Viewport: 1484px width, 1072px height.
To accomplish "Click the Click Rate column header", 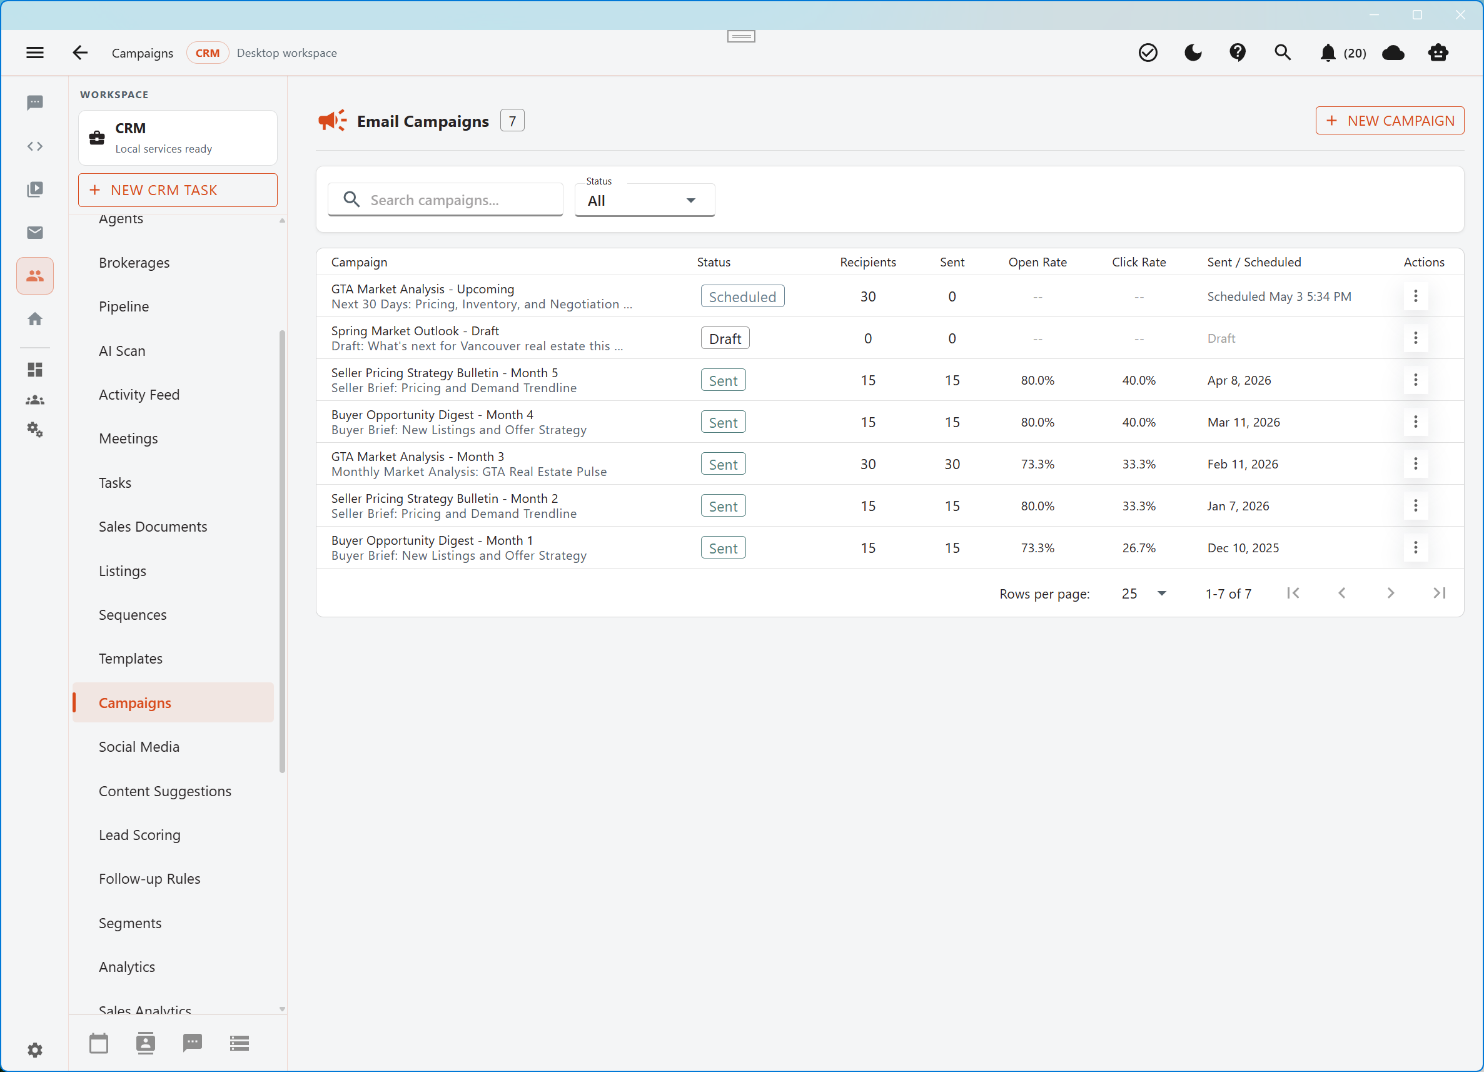I will pos(1139,262).
